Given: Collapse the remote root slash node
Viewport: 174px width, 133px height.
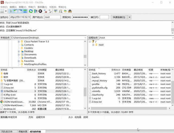Looking at the screenshot, I should coord(90,41).
